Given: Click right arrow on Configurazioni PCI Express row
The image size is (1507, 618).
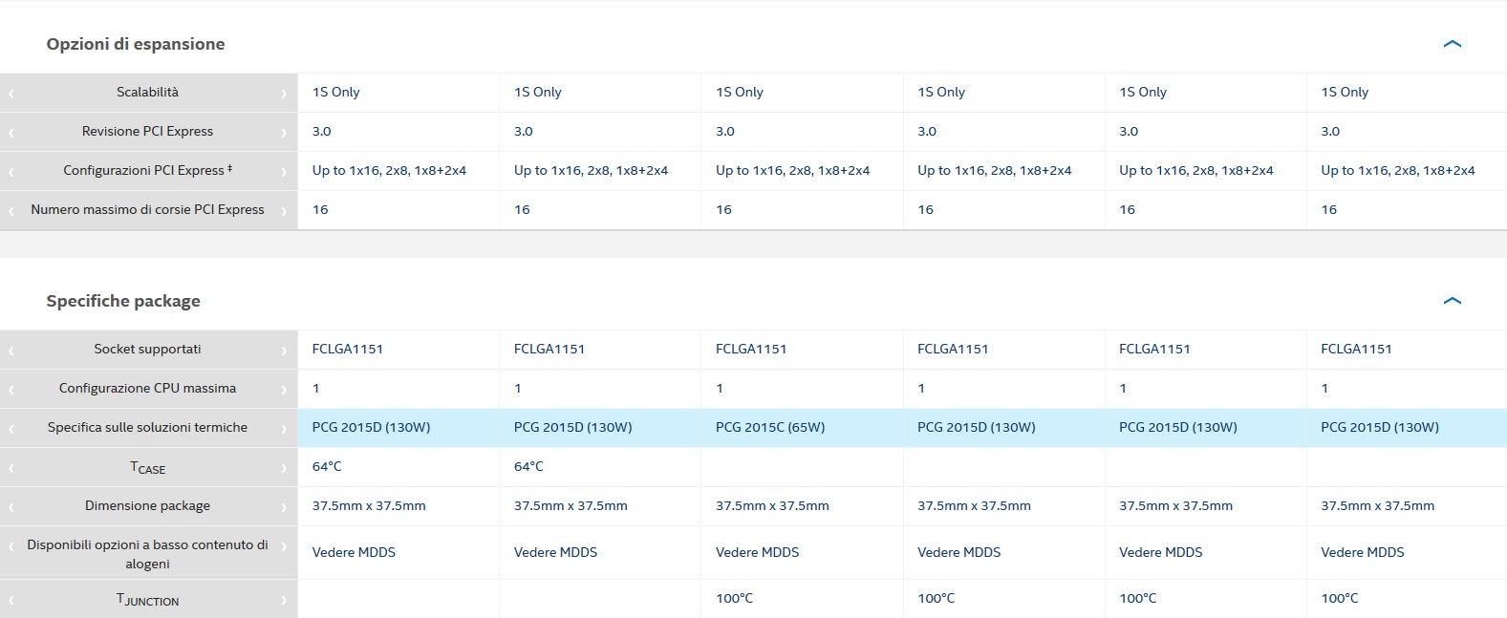Looking at the screenshot, I should (284, 172).
